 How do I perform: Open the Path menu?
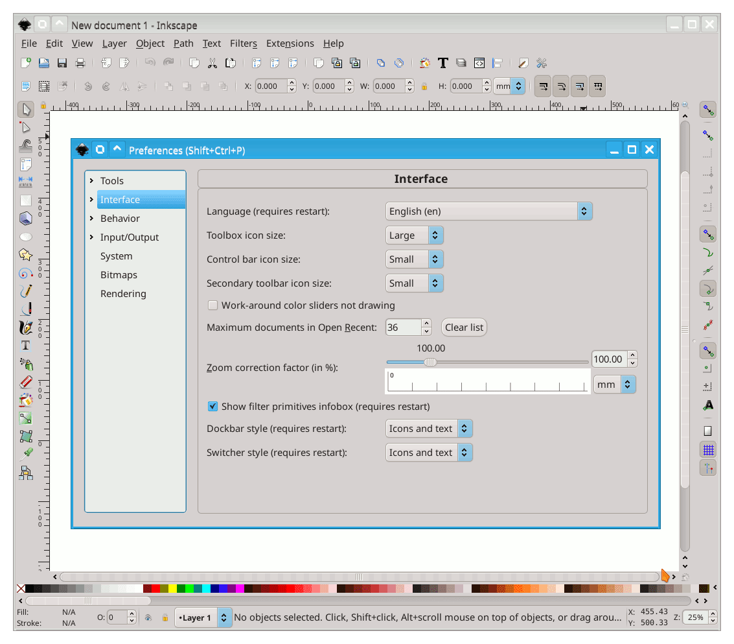point(183,43)
